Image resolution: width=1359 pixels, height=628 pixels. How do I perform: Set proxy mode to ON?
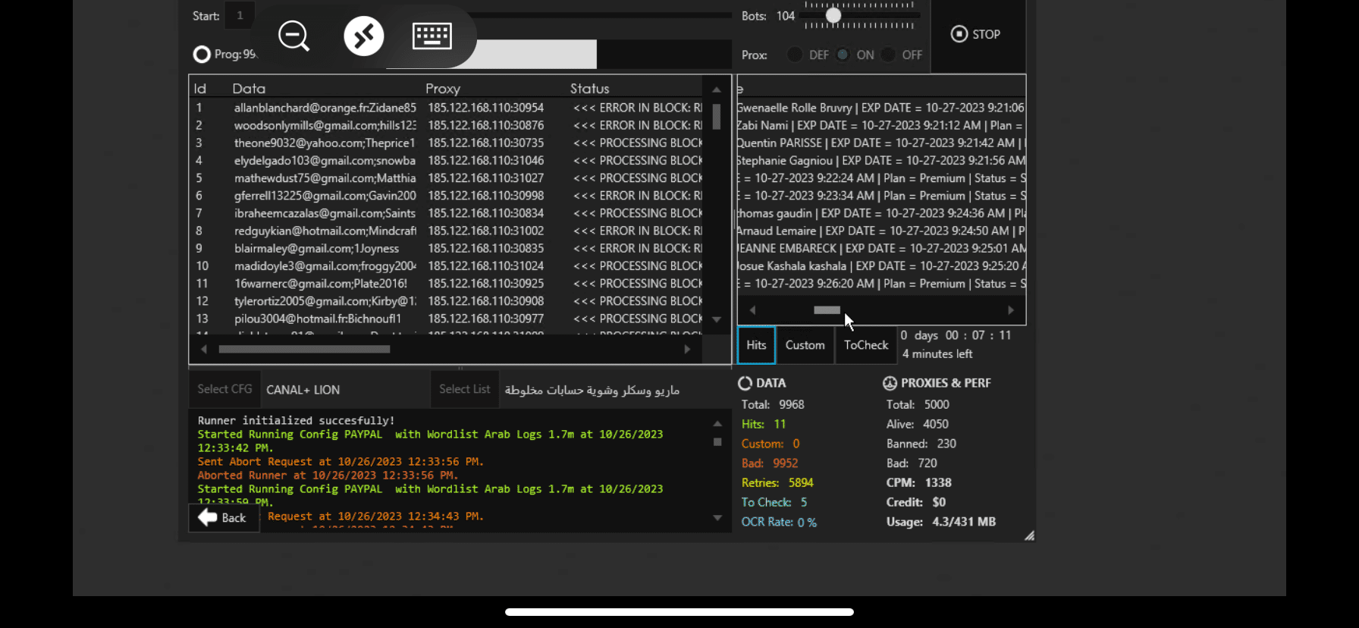(x=843, y=55)
